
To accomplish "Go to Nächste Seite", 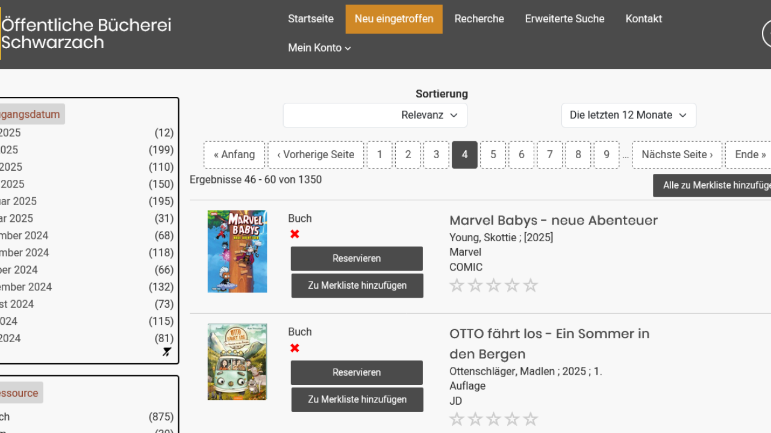I will (677, 155).
